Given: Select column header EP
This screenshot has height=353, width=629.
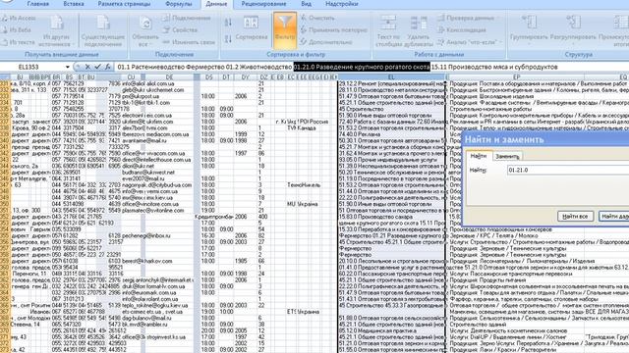Looking at the screenshot, I should point(516,76).
